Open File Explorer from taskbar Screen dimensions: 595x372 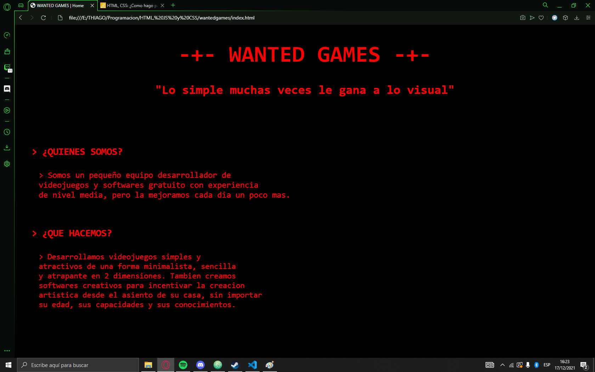click(x=148, y=365)
